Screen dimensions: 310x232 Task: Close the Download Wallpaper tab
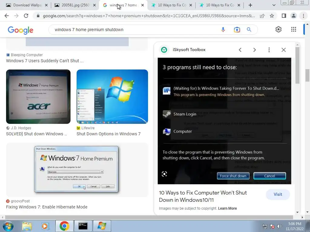click(46, 5)
